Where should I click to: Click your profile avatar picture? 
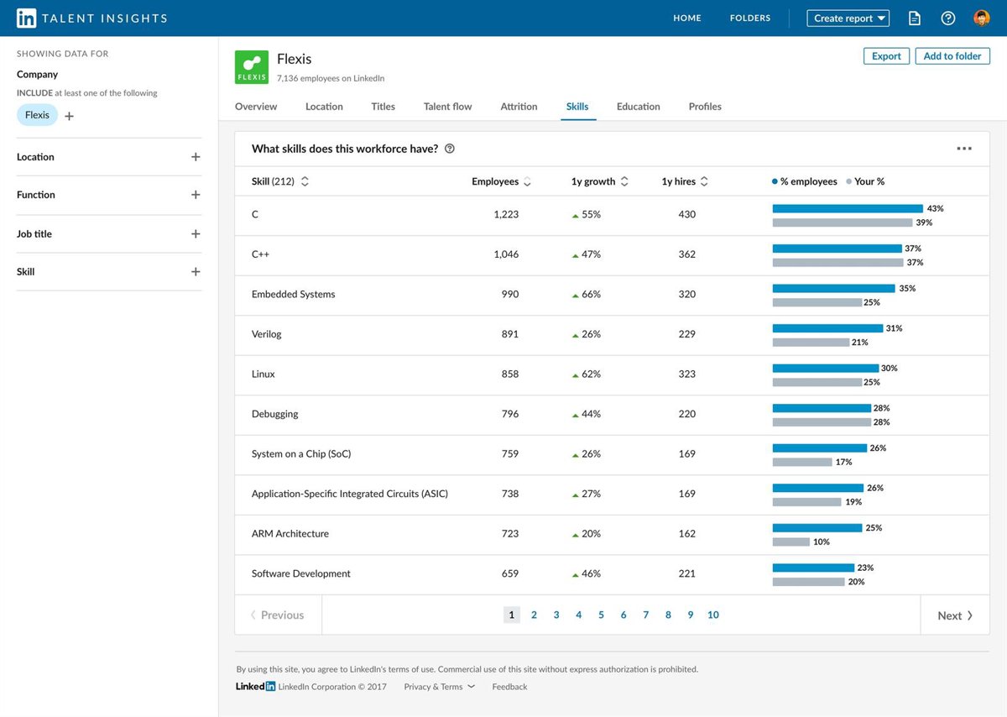[x=981, y=17]
